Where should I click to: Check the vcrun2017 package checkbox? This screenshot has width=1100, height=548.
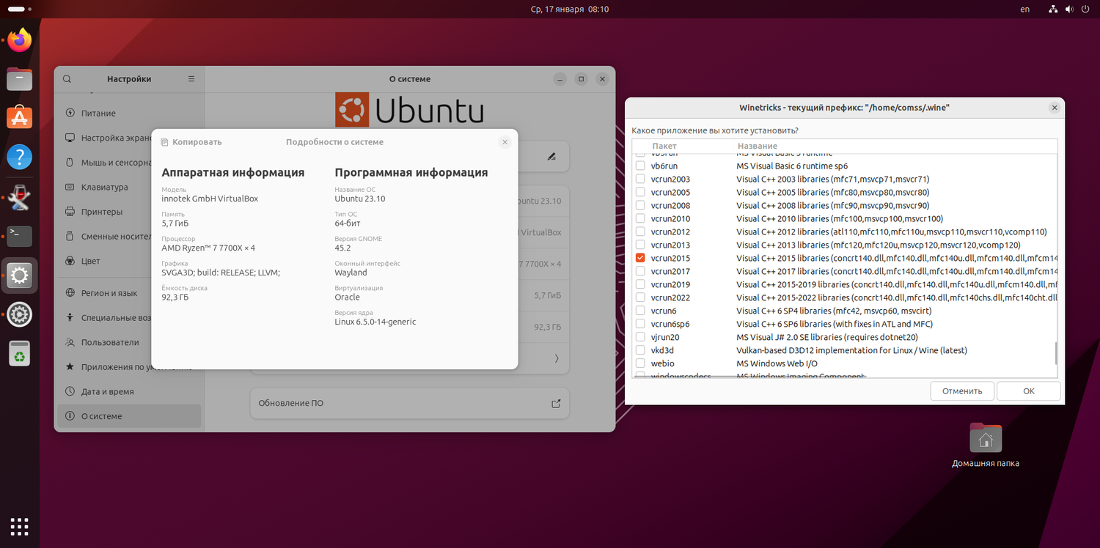[640, 271]
